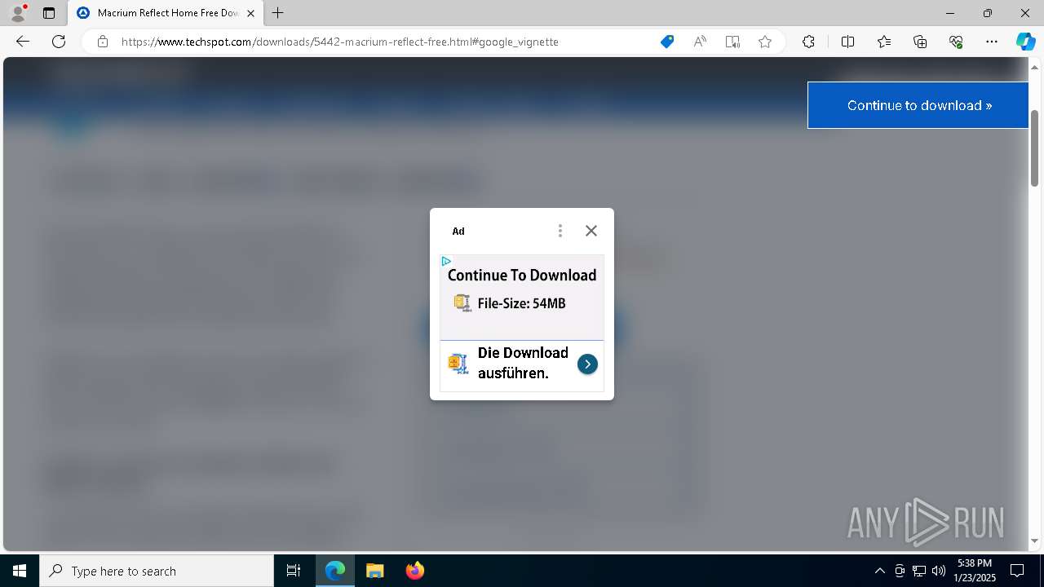This screenshot has height=587, width=1044.
Task: Click the page vertical scrollbar thumb
Action: [1035, 148]
